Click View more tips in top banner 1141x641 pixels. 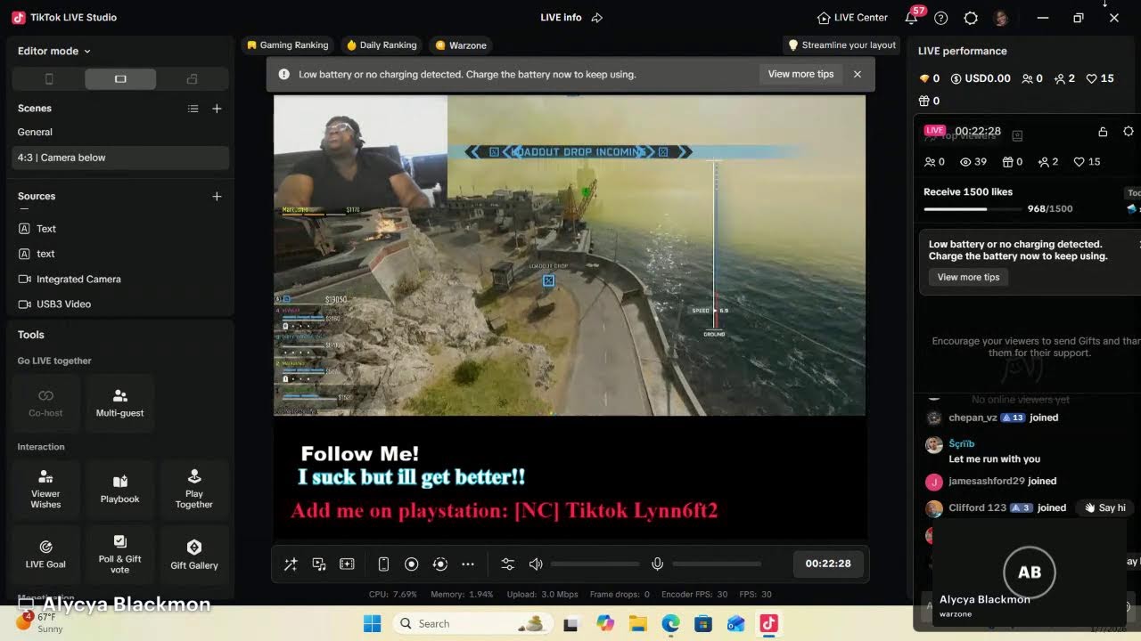pyautogui.click(x=800, y=74)
